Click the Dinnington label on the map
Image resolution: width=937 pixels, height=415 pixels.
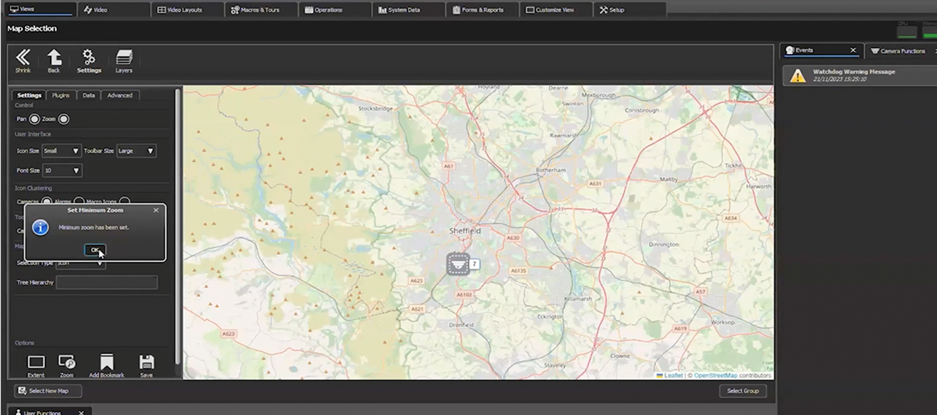click(664, 244)
